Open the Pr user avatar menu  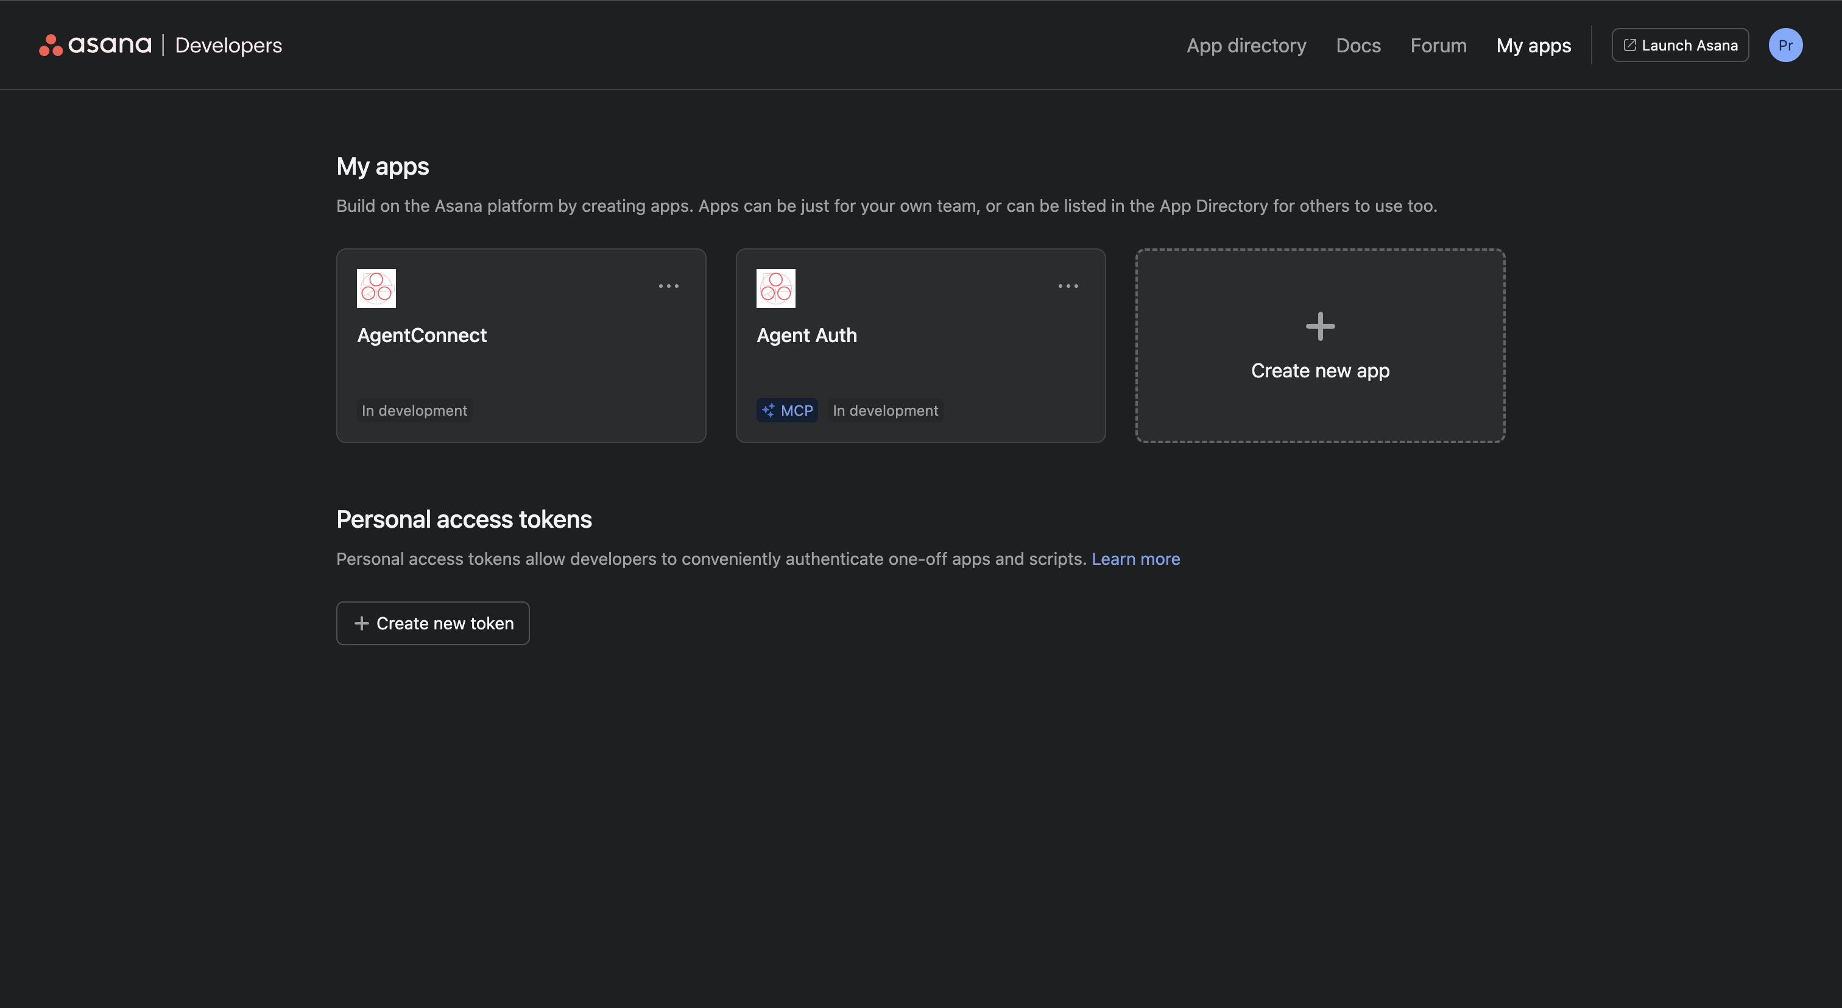click(1785, 45)
